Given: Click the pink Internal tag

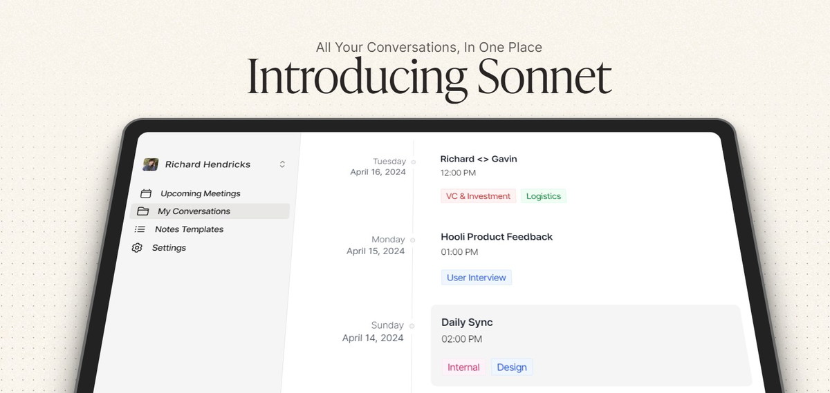Looking at the screenshot, I should click(x=463, y=367).
